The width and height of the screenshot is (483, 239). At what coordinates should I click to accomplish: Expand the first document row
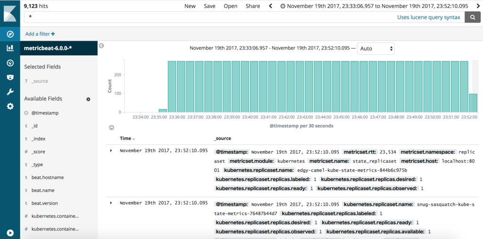(111, 150)
